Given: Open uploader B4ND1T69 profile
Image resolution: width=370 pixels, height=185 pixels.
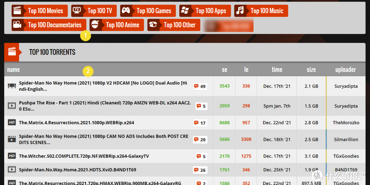Looking at the screenshot, I should point(346,170).
